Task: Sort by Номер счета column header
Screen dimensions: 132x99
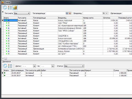Action: point(93,18)
